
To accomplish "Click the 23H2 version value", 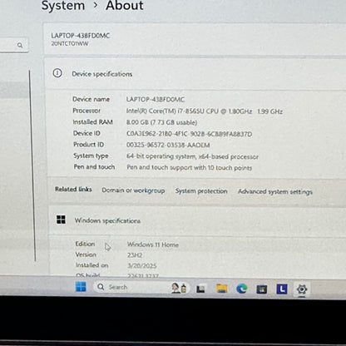I will [135, 255].
